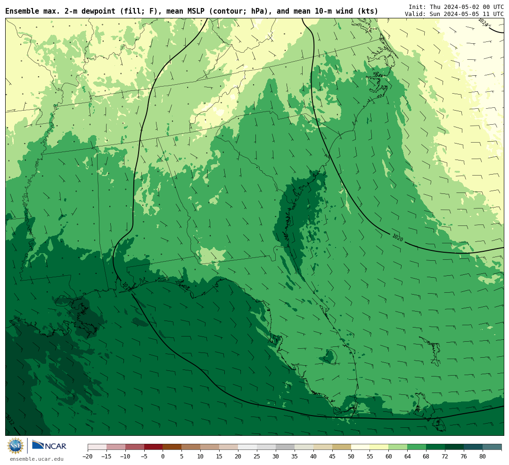The height and width of the screenshot is (465, 509).
Task: Select the 30 to 35 gray colorbar swatch
Action: coord(285,447)
